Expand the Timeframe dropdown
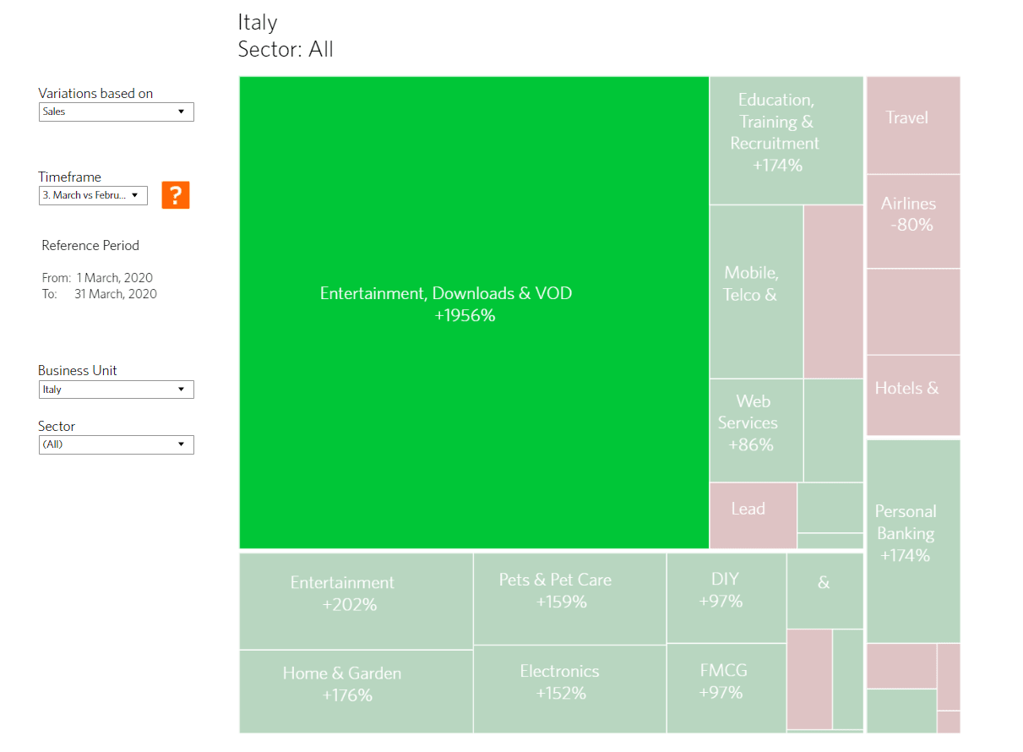Viewport: 1023px width, 752px height. 93,195
